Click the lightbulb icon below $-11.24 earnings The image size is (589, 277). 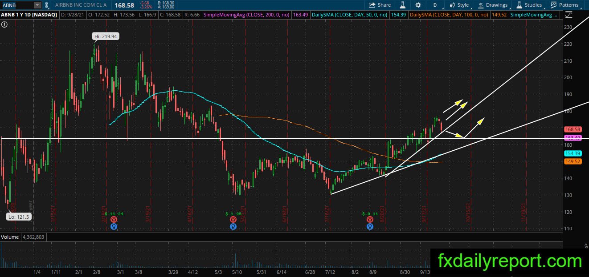pyautogui.click(x=114, y=226)
